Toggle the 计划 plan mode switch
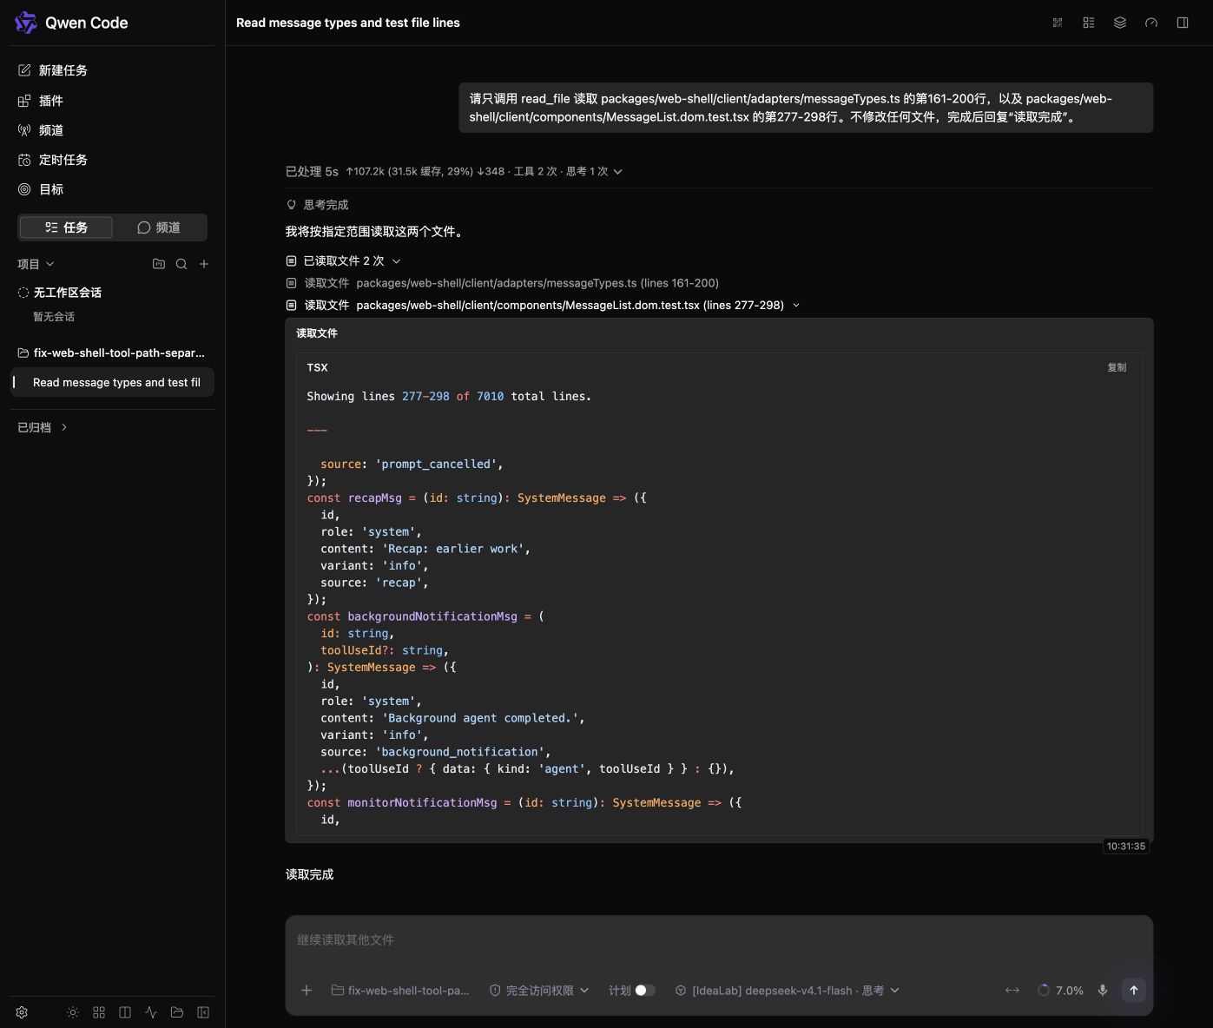This screenshot has height=1028, width=1213. (644, 990)
